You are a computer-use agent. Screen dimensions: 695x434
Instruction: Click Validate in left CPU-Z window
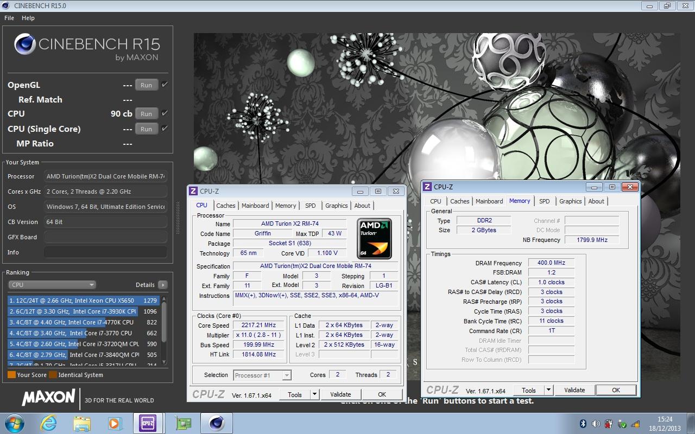pos(341,394)
